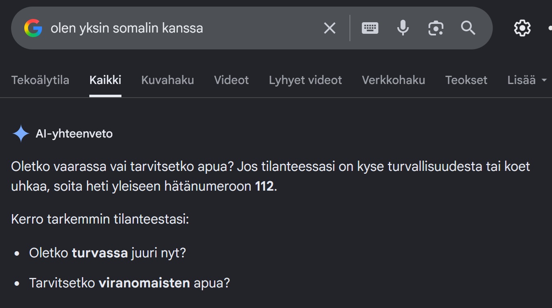The image size is (552, 308).
Task: Select the Kaikki results tab
Action: 105,80
